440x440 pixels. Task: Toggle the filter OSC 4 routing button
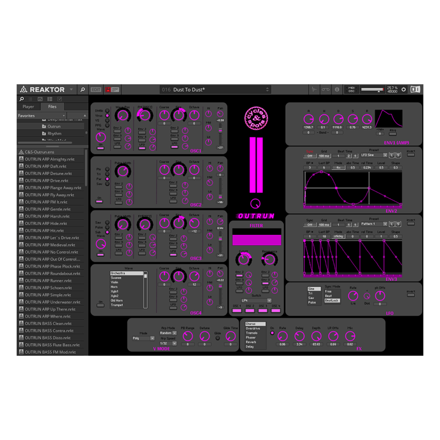pos(276,311)
